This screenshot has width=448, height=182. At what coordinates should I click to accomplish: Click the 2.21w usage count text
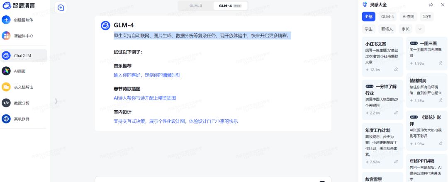point(375,113)
